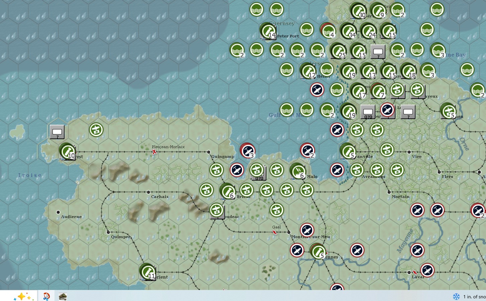Select the artillery counter at St Helier on Jersey
486x301 pixels.
point(308,72)
